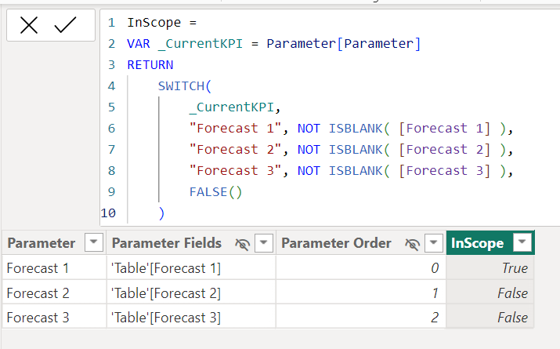560x349 pixels.
Task: Click the InScope 'True' cell
Action: 490,268
